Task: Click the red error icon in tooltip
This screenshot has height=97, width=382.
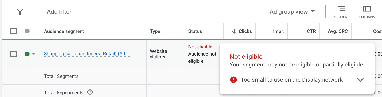Action: [234, 80]
